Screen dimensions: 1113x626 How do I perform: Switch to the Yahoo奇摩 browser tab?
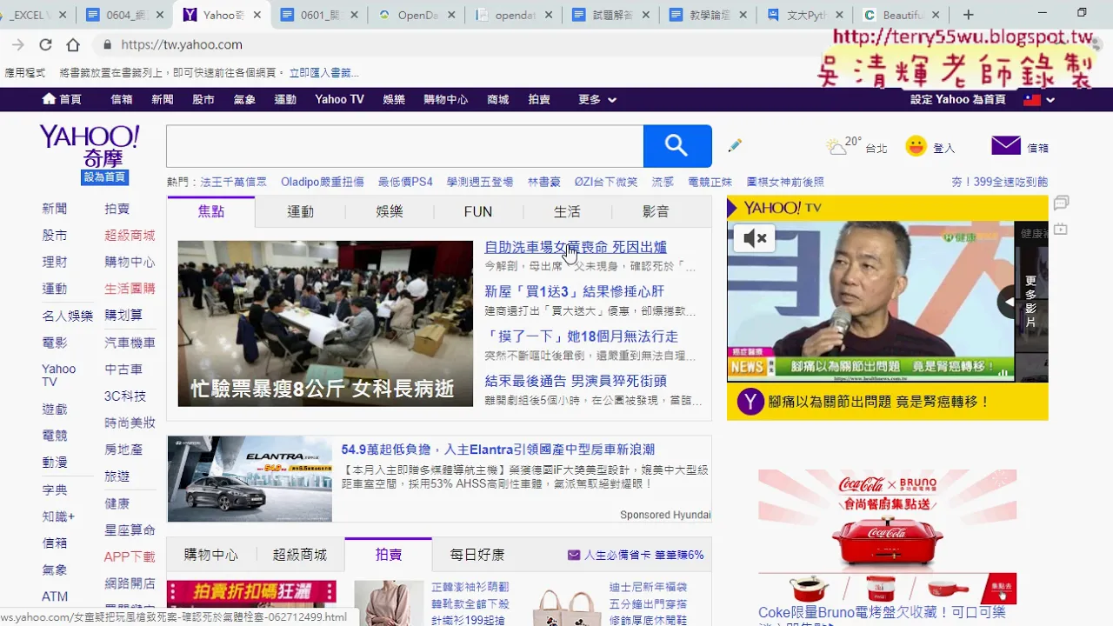[224, 15]
